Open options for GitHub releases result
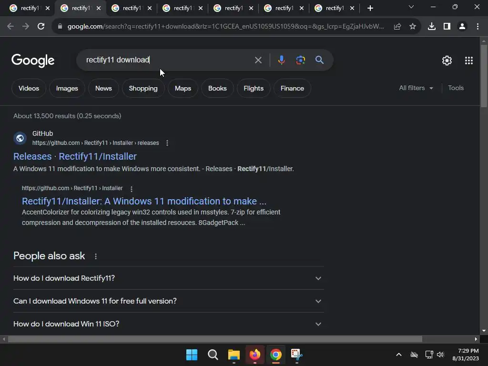Screen dimensions: 488x366 (167, 143)
